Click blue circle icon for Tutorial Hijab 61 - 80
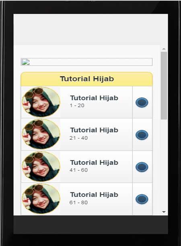This screenshot has width=181, height=246. 142,199
